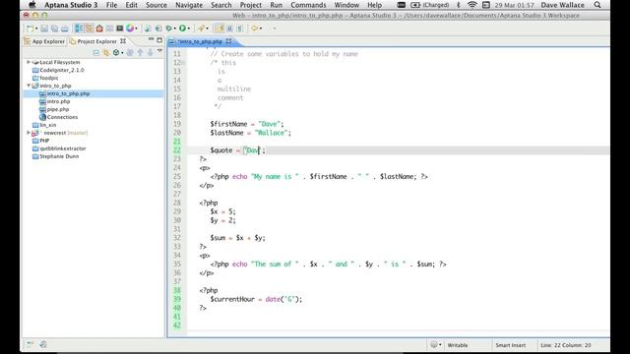The height and width of the screenshot is (354, 630).
Task: Click Smart Insert in the status bar
Action: click(510, 345)
